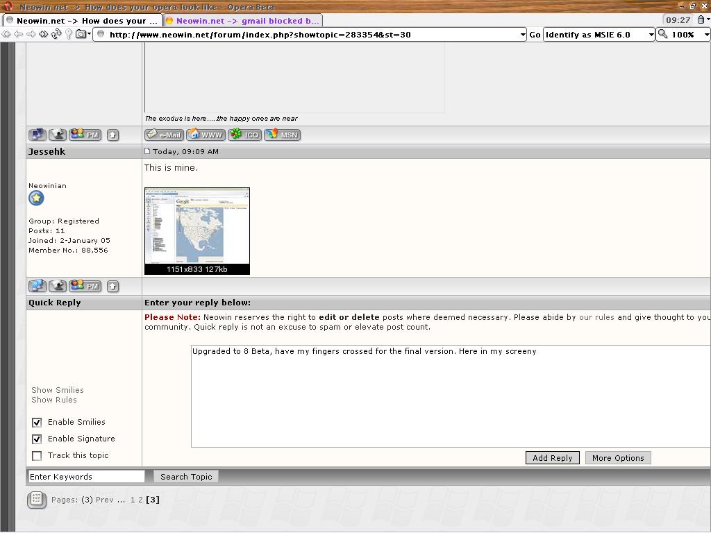Click the Quick Reply header label
The height and width of the screenshot is (533, 711).
(54, 303)
